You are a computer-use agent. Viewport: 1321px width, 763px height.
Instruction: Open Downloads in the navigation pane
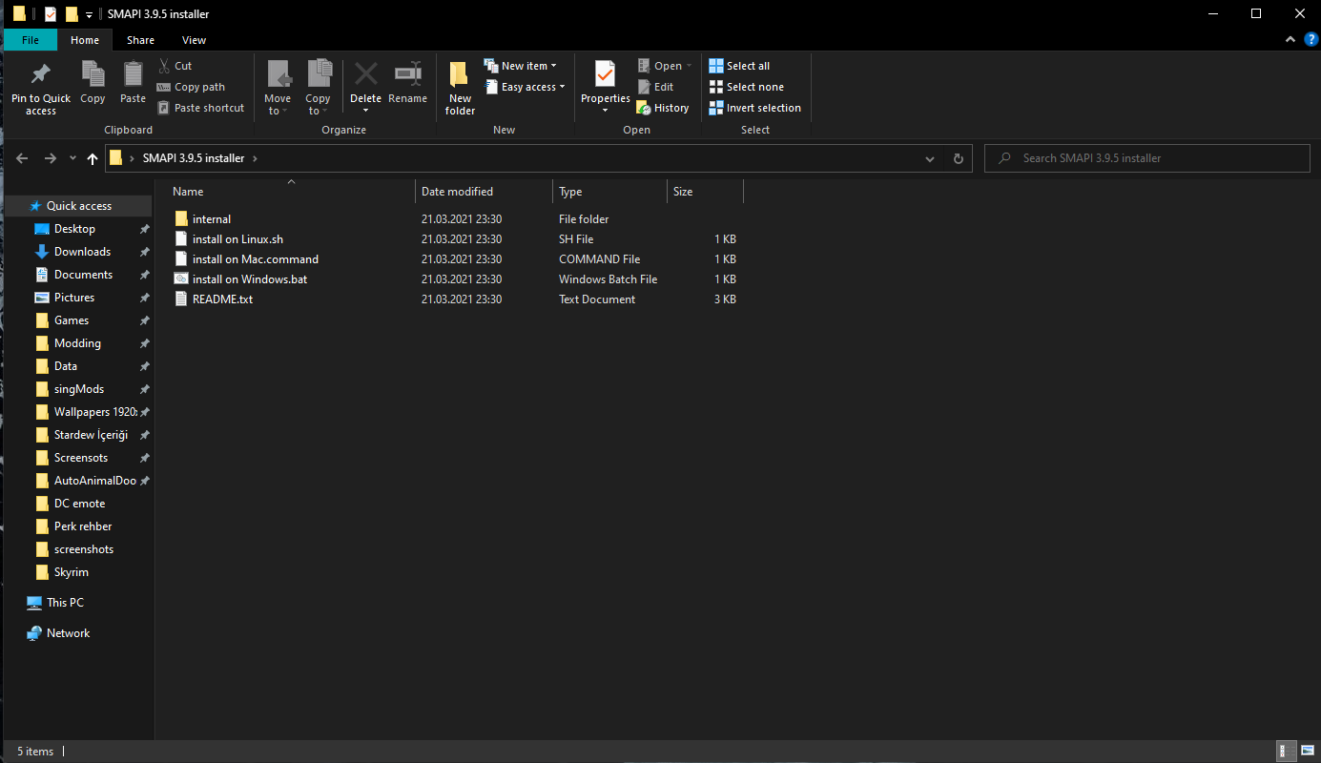tap(82, 252)
